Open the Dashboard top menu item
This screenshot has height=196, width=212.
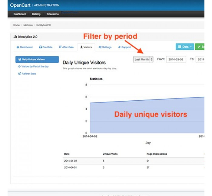(x=20, y=14)
